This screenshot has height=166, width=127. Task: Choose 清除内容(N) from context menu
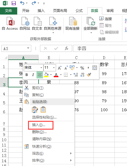click(x=48, y=139)
